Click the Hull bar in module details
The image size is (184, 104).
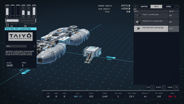pyautogui.click(x=20, y=46)
